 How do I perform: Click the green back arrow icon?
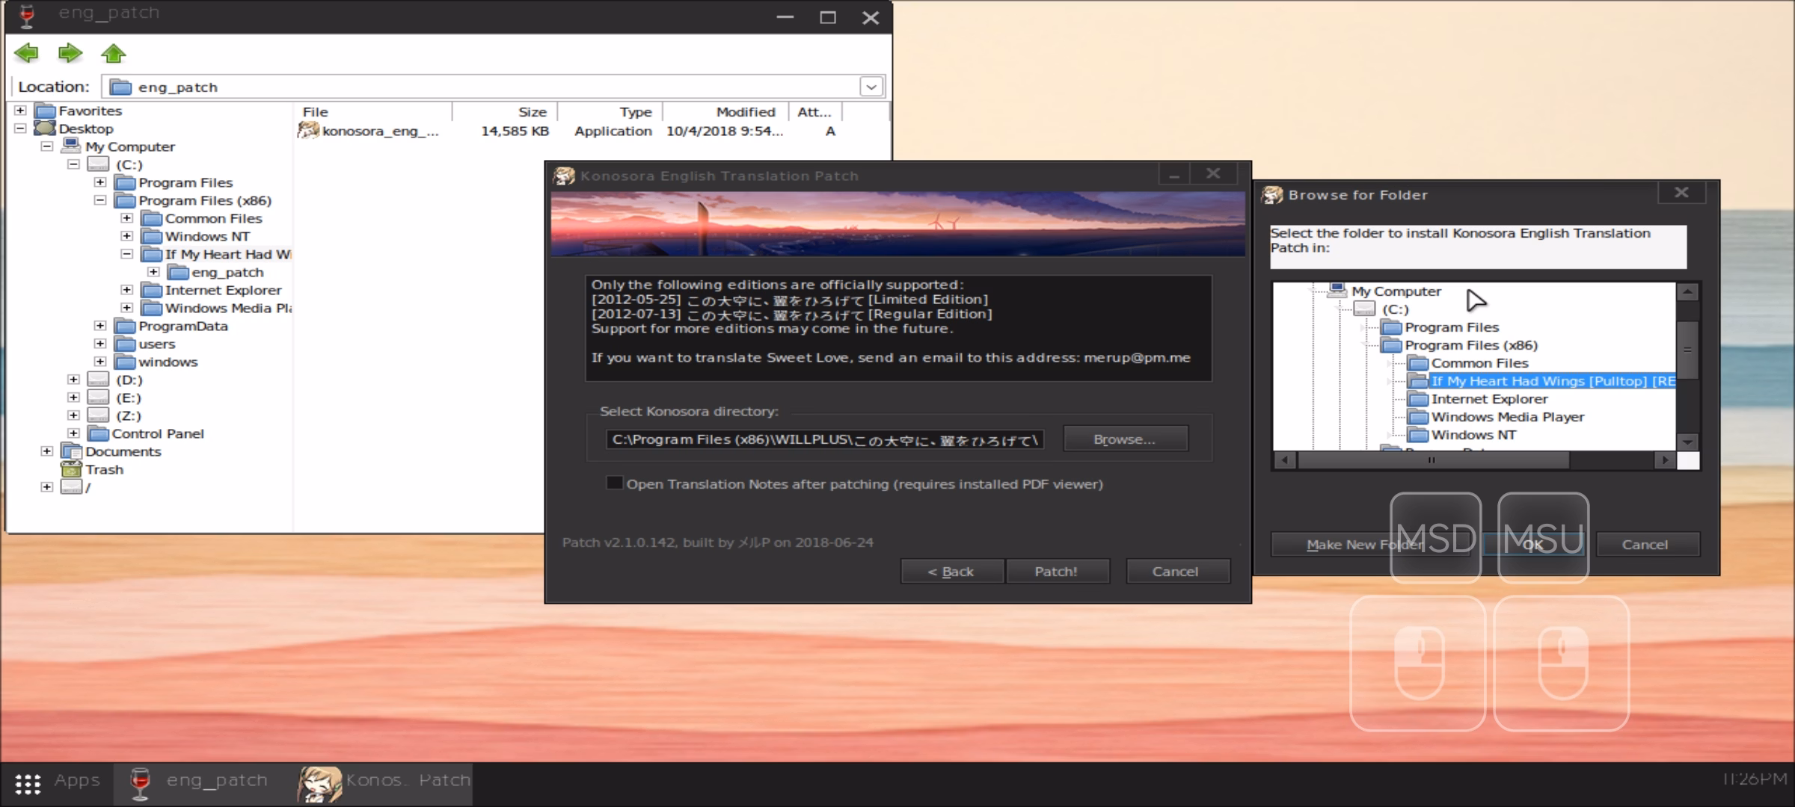(26, 53)
